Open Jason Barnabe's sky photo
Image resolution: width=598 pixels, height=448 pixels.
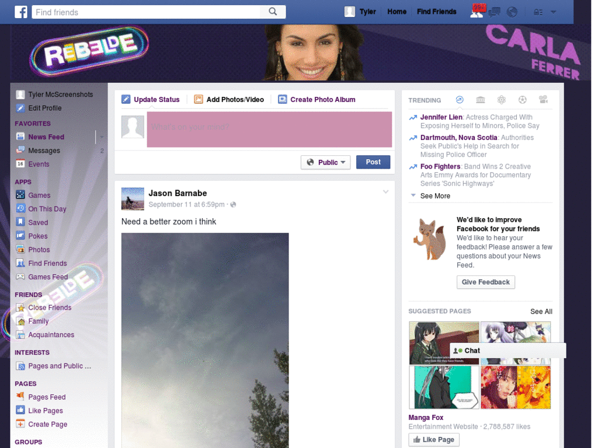(x=205, y=340)
